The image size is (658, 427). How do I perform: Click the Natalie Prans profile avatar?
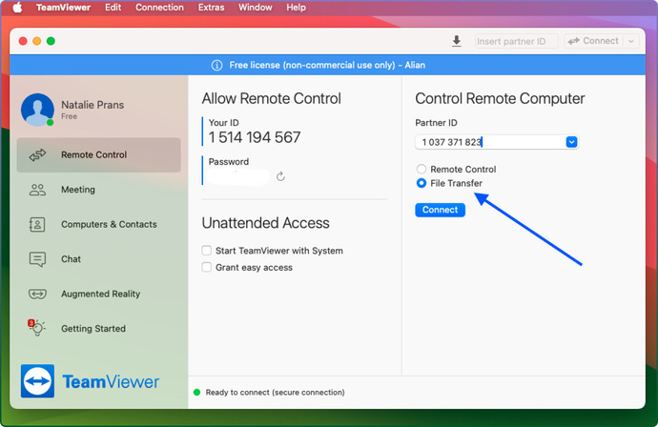pyautogui.click(x=37, y=110)
